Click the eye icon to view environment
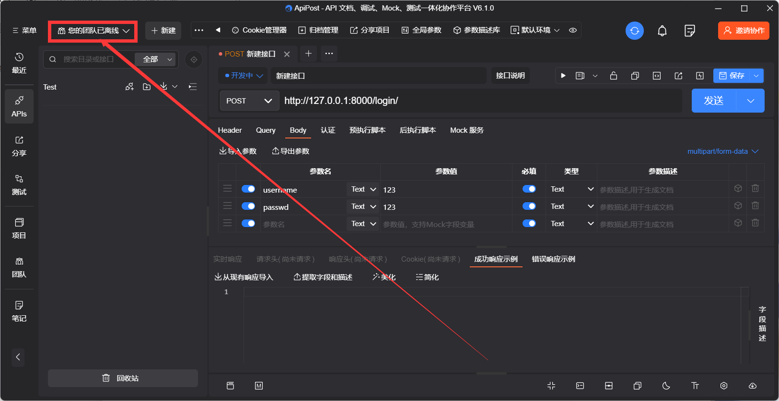 coord(573,30)
